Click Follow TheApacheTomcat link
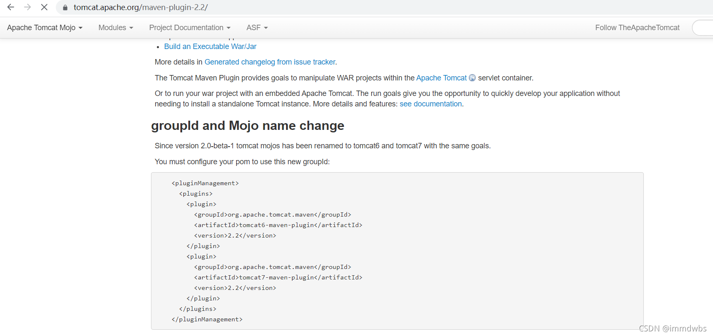Image resolution: width=713 pixels, height=336 pixels. (x=637, y=28)
